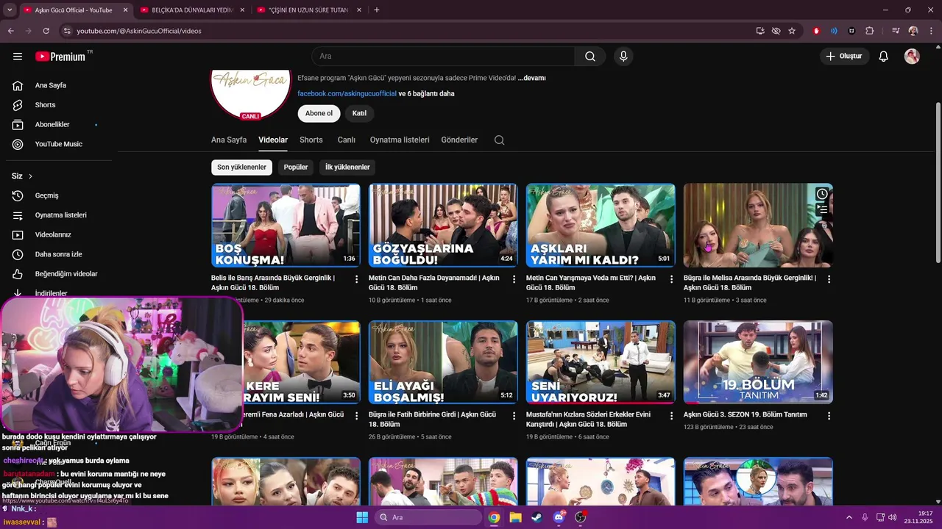Click the Abone ol button
This screenshot has height=529, width=942.
click(319, 113)
